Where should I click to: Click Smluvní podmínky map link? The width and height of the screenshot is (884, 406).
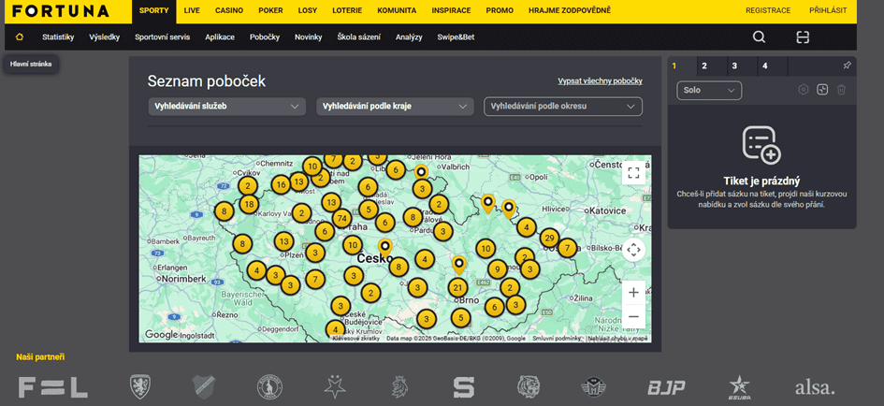tap(557, 339)
